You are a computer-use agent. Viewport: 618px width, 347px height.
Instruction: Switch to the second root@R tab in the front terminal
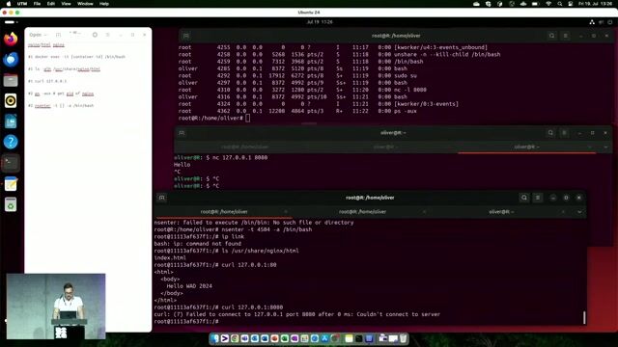[362, 212]
